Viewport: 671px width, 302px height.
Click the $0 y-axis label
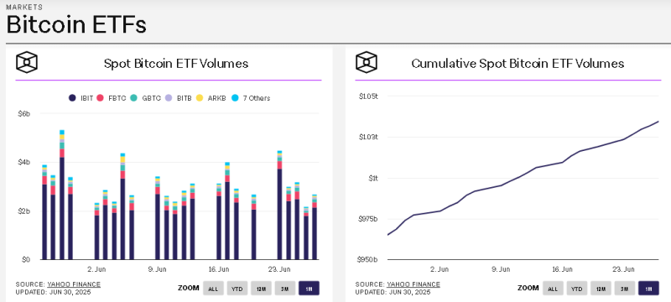25,259
